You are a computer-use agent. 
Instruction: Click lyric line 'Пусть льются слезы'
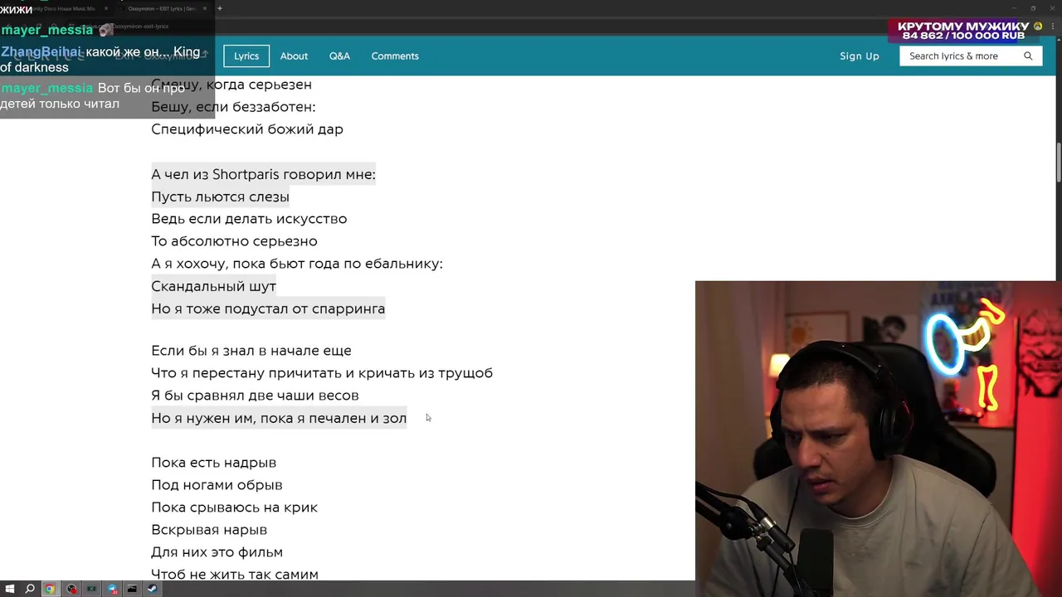click(220, 197)
